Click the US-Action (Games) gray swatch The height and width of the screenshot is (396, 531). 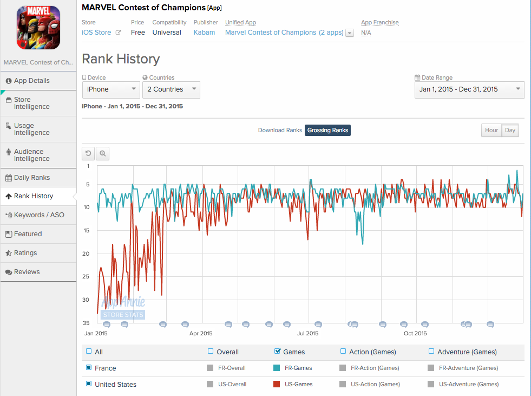point(343,384)
